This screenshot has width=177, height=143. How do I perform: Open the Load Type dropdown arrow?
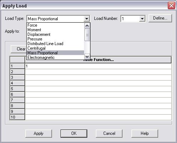87,19
